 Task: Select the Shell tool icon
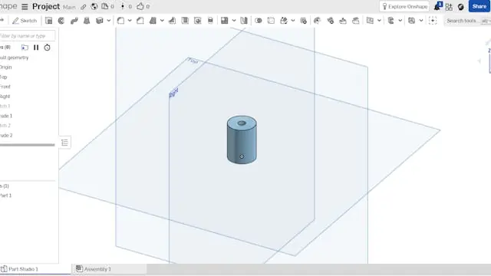tap(185, 21)
